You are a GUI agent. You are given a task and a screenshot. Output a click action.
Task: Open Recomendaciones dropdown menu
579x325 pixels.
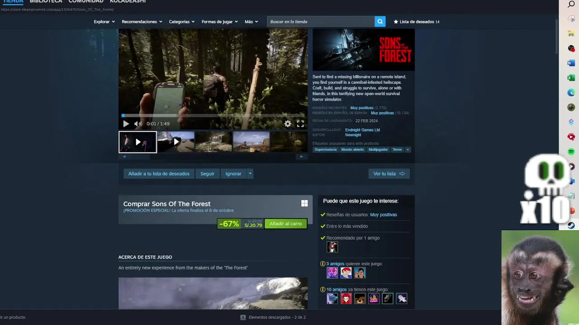pyautogui.click(x=142, y=22)
